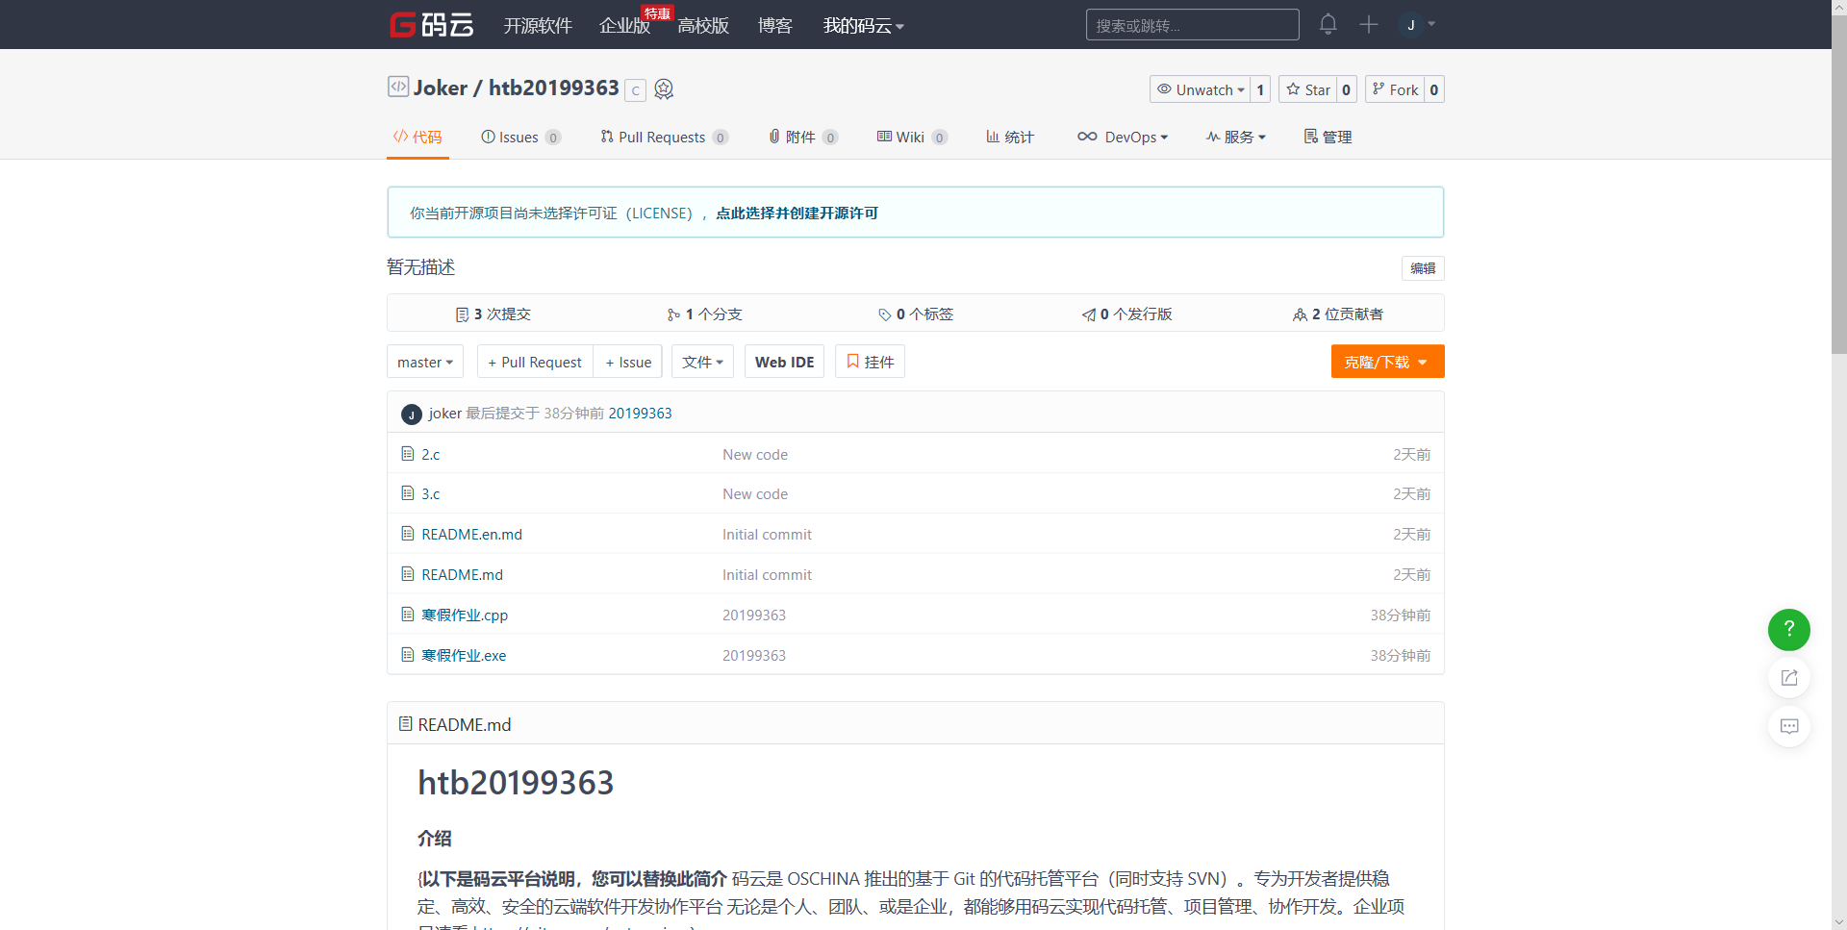Open the Pull Requests tab
This screenshot has height=930, width=1847.
pos(664,137)
